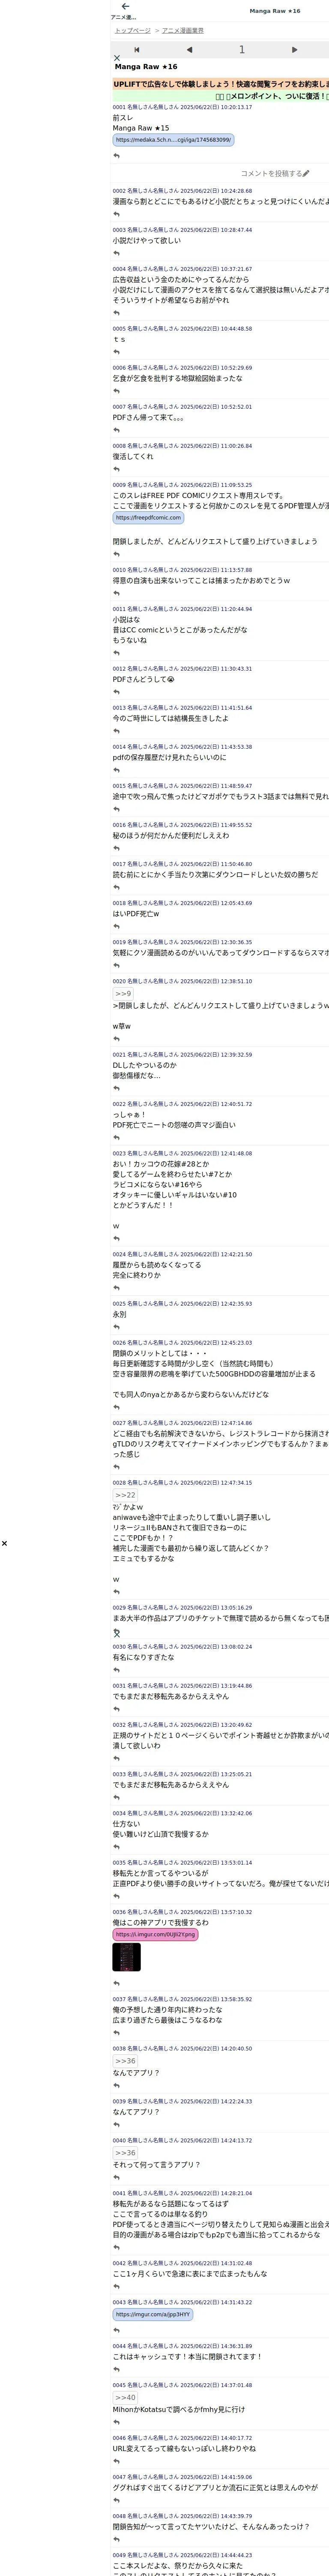
Task: Click the >>22 anchor in post 0028
Action: click(126, 1495)
